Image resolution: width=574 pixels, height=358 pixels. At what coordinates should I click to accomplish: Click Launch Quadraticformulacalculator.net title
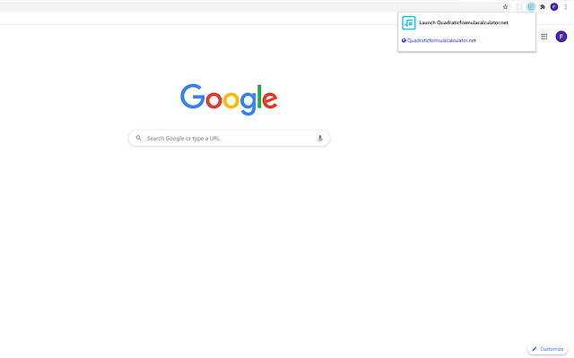464,22
